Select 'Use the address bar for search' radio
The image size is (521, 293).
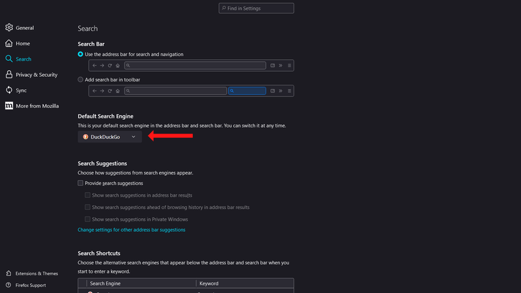[x=81, y=54]
